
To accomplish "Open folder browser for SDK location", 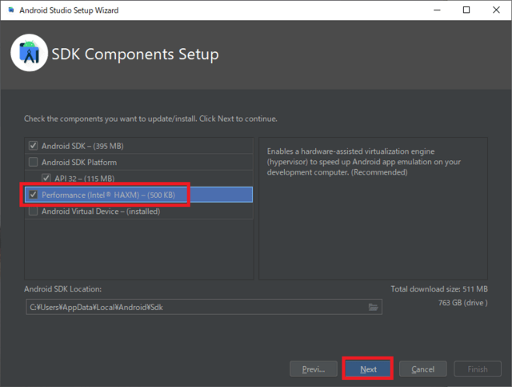I will (373, 307).
